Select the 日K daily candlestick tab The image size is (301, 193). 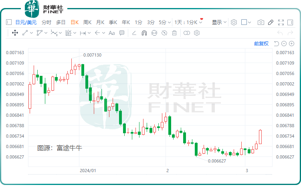click(75, 22)
